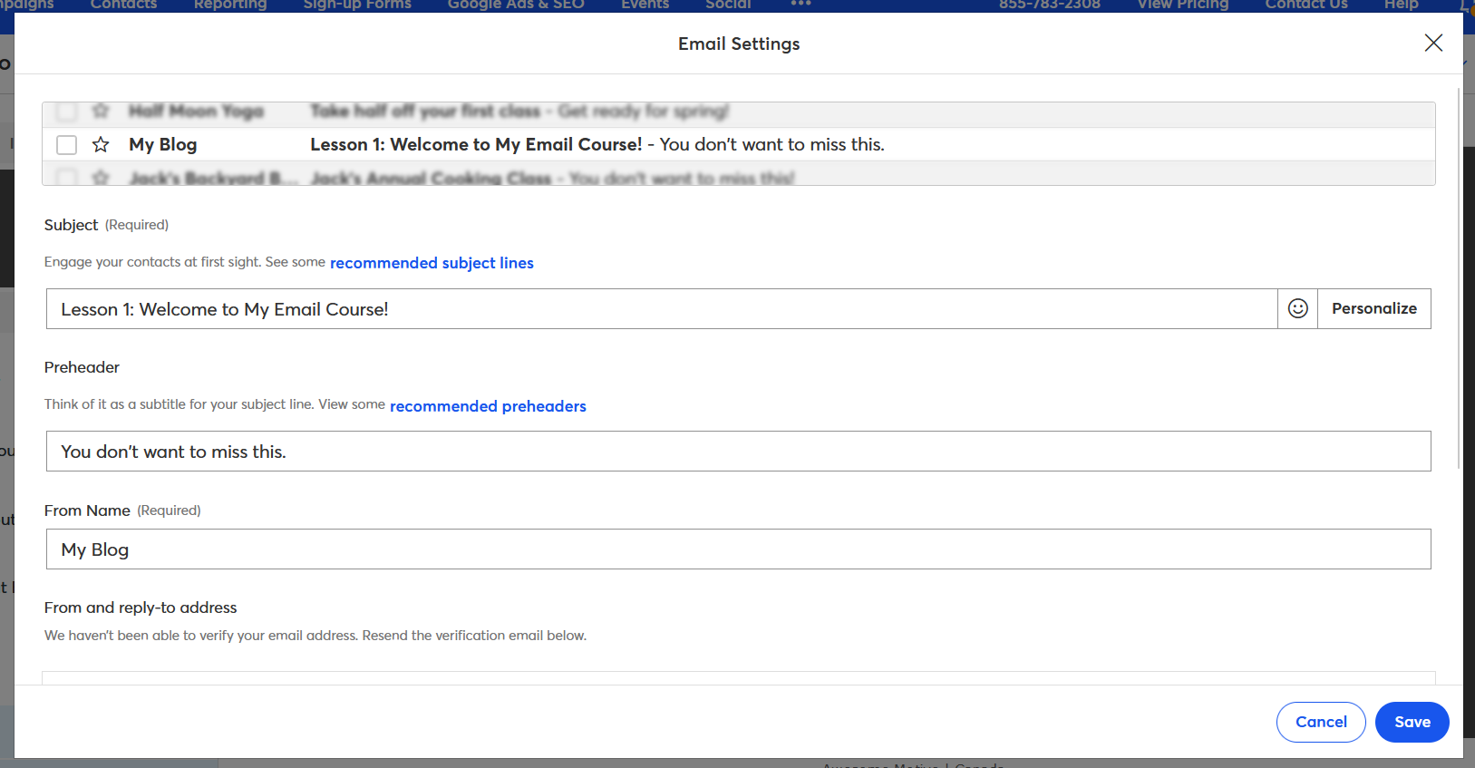Focus the Preheader input field

(738, 452)
